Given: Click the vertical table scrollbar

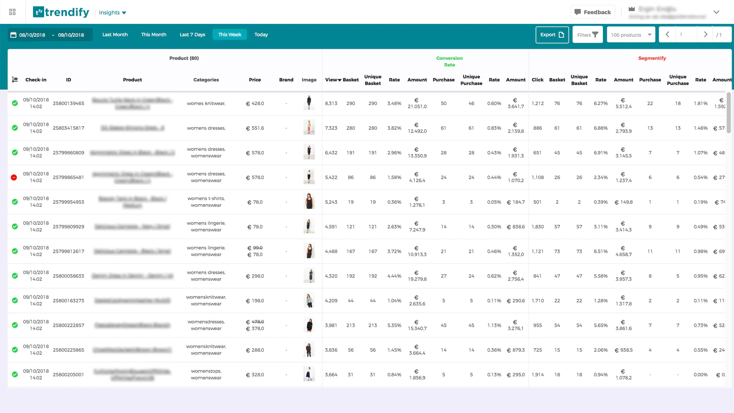Looking at the screenshot, I should (728, 112).
